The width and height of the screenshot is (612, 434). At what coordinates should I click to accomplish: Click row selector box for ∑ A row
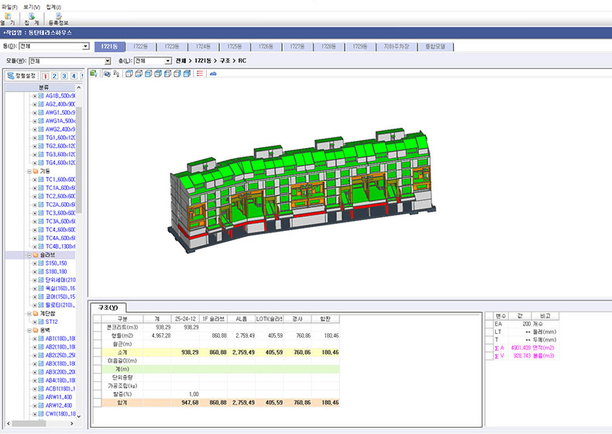tap(489, 348)
